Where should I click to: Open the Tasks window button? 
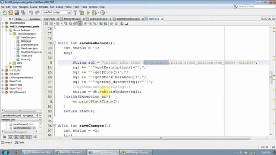tap(19, 143)
